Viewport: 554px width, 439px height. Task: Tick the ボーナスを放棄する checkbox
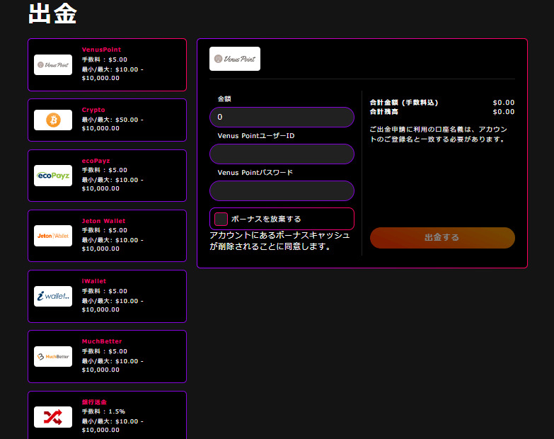(x=221, y=219)
